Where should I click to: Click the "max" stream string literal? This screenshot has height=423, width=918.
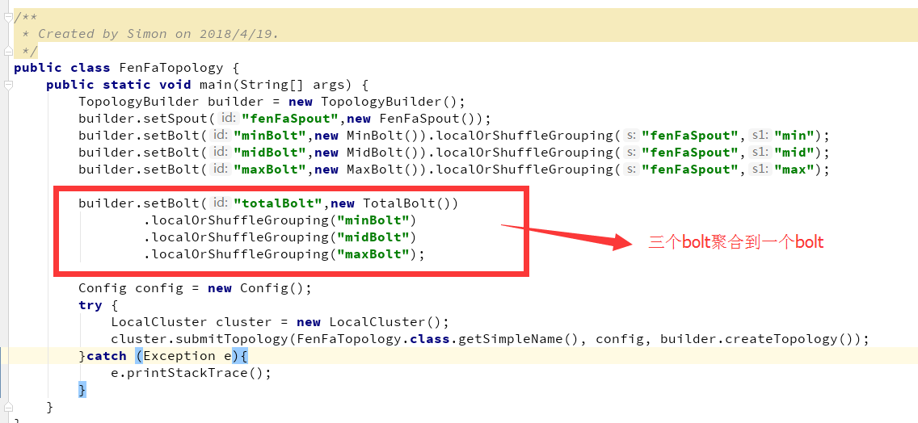point(794,170)
